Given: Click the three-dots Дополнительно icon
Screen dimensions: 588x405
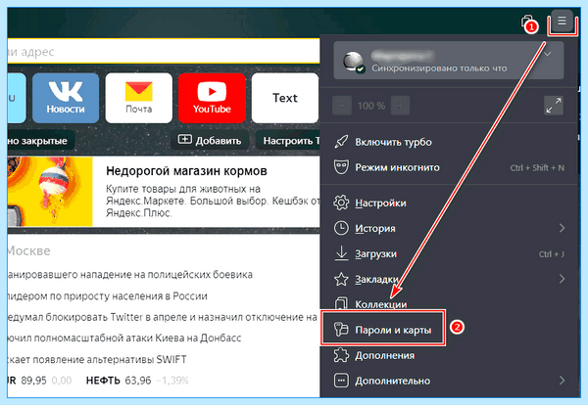Looking at the screenshot, I should tap(341, 381).
